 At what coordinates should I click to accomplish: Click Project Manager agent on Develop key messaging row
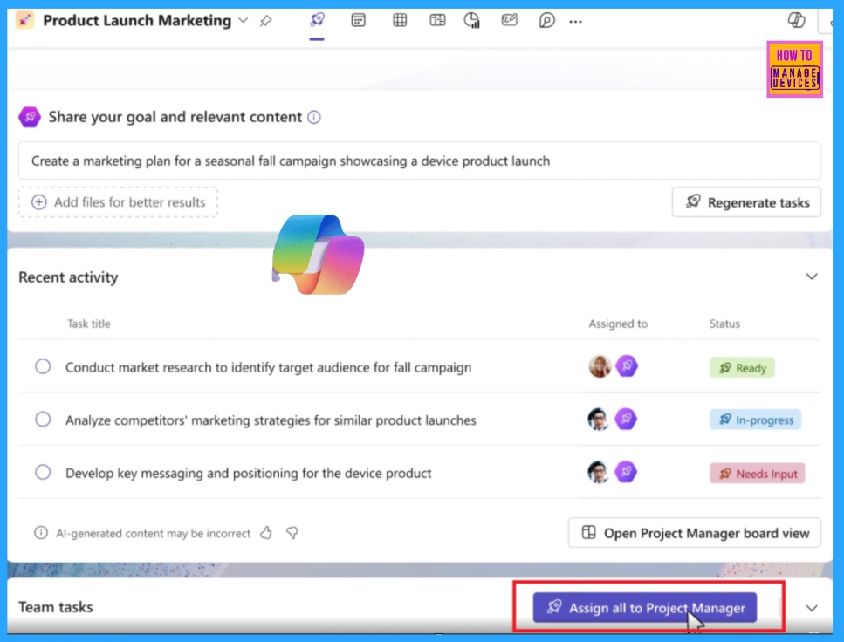coord(626,472)
